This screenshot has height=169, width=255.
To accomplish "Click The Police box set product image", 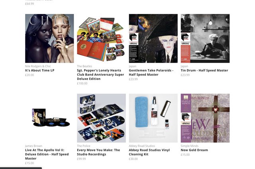I will pyautogui.click(x=101, y=118).
